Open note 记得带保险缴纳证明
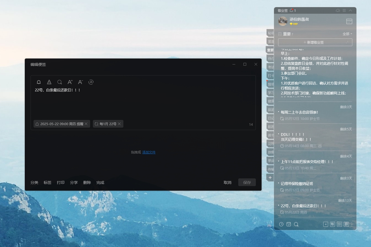This screenshot has width=371, height=247. point(297,184)
